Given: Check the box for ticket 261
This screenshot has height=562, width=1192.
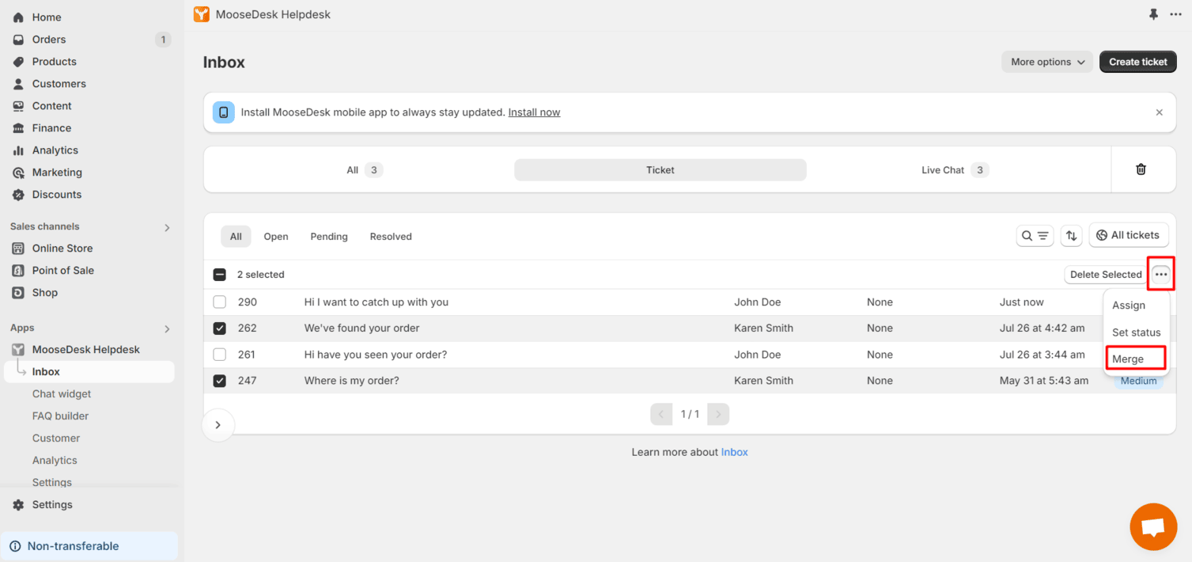Looking at the screenshot, I should click(x=220, y=355).
